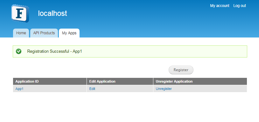The height and width of the screenshot is (122, 259).
Task: Select the My Apps tab
Action: pos(69,33)
